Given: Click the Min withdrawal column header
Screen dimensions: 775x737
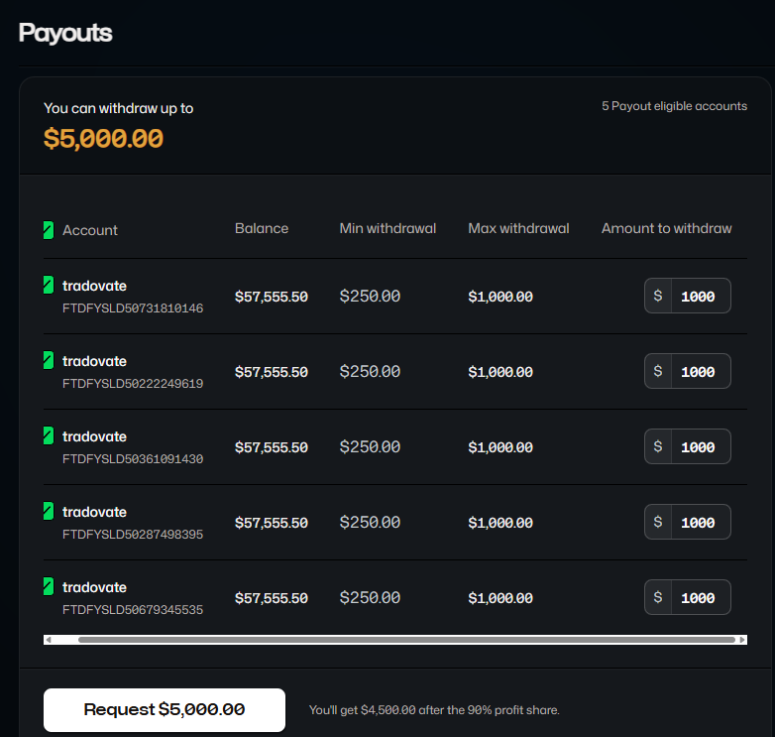Looking at the screenshot, I should coord(387,228).
